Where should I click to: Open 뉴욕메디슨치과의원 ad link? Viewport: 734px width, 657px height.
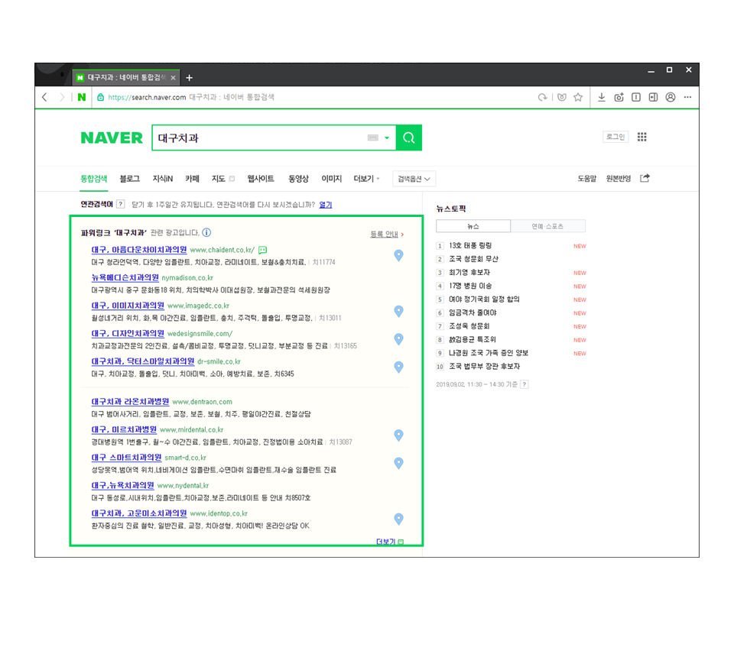pos(125,277)
